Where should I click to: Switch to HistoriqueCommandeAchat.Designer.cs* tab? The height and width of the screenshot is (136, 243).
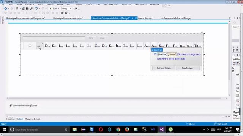pyautogui.click(x=25, y=18)
